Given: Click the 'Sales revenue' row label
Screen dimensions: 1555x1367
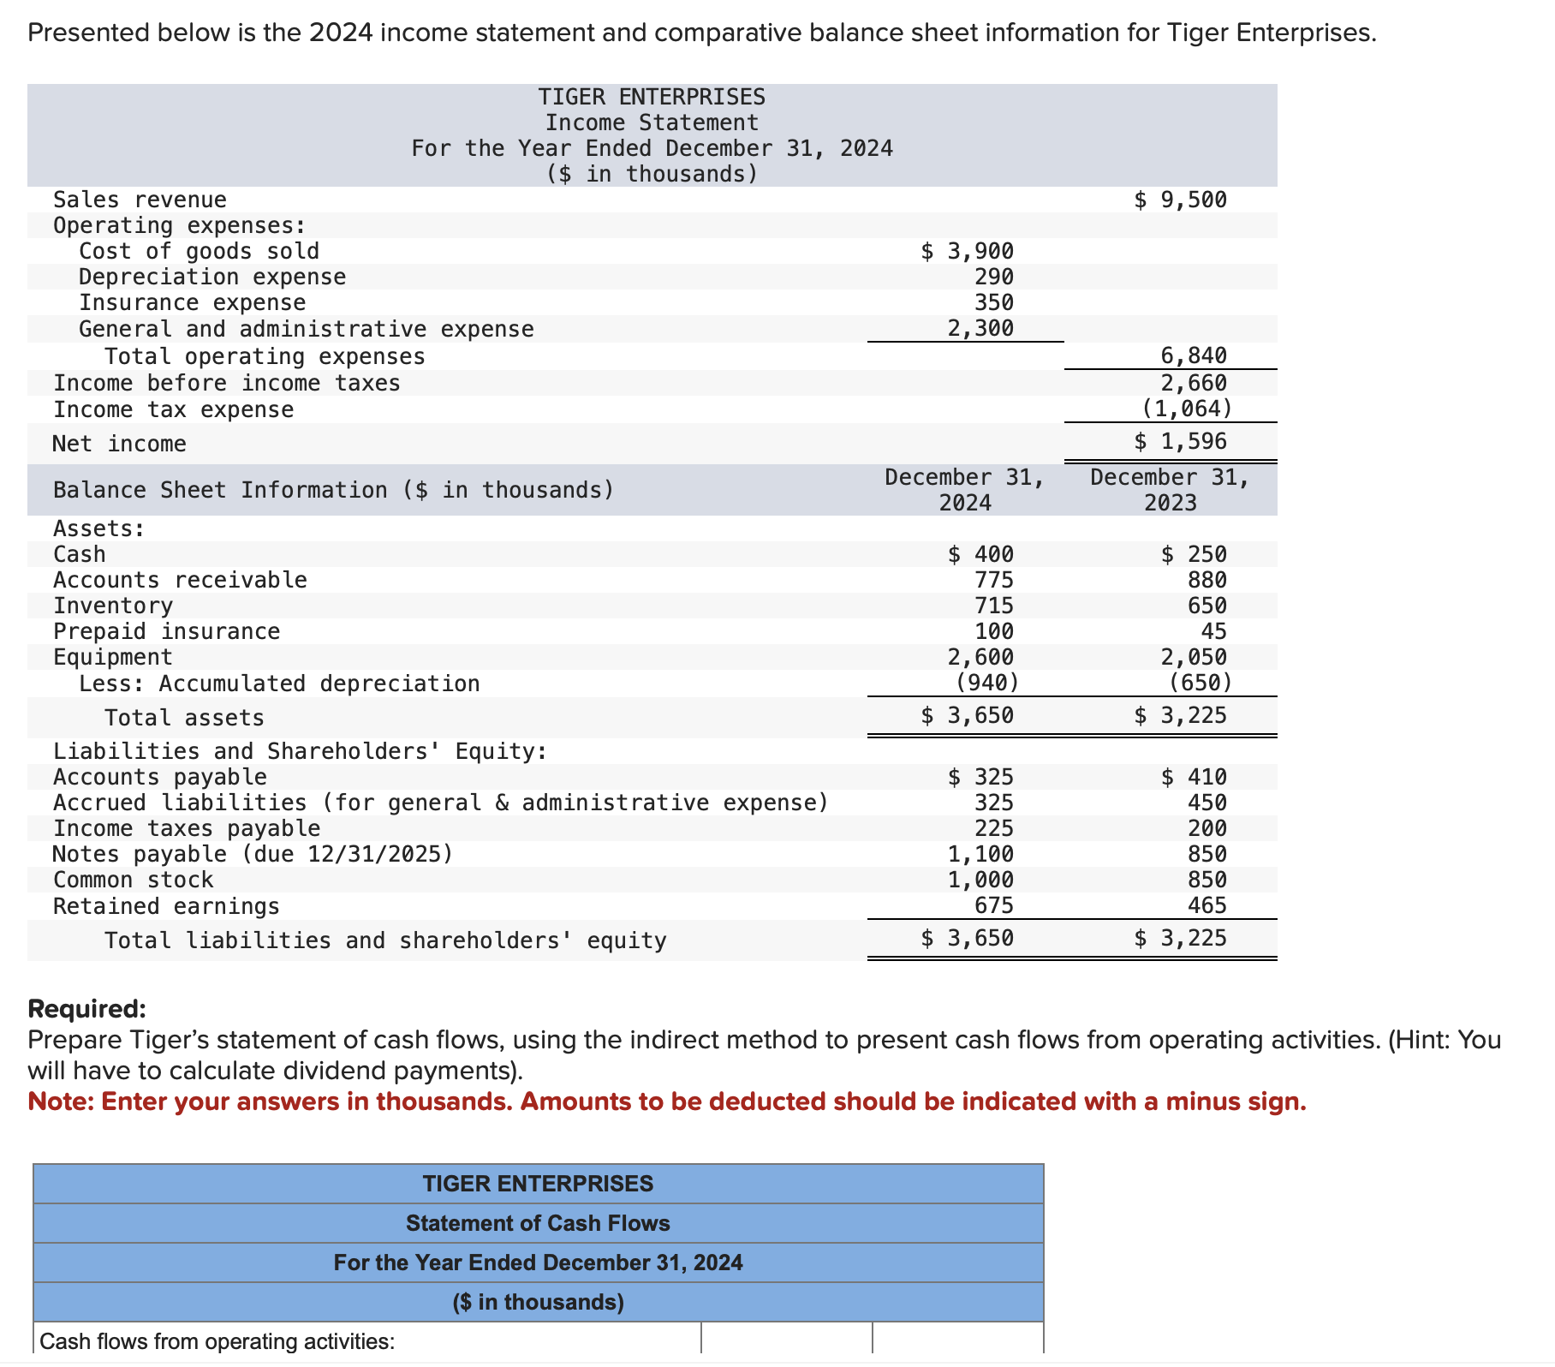Looking at the screenshot, I should [140, 200].
